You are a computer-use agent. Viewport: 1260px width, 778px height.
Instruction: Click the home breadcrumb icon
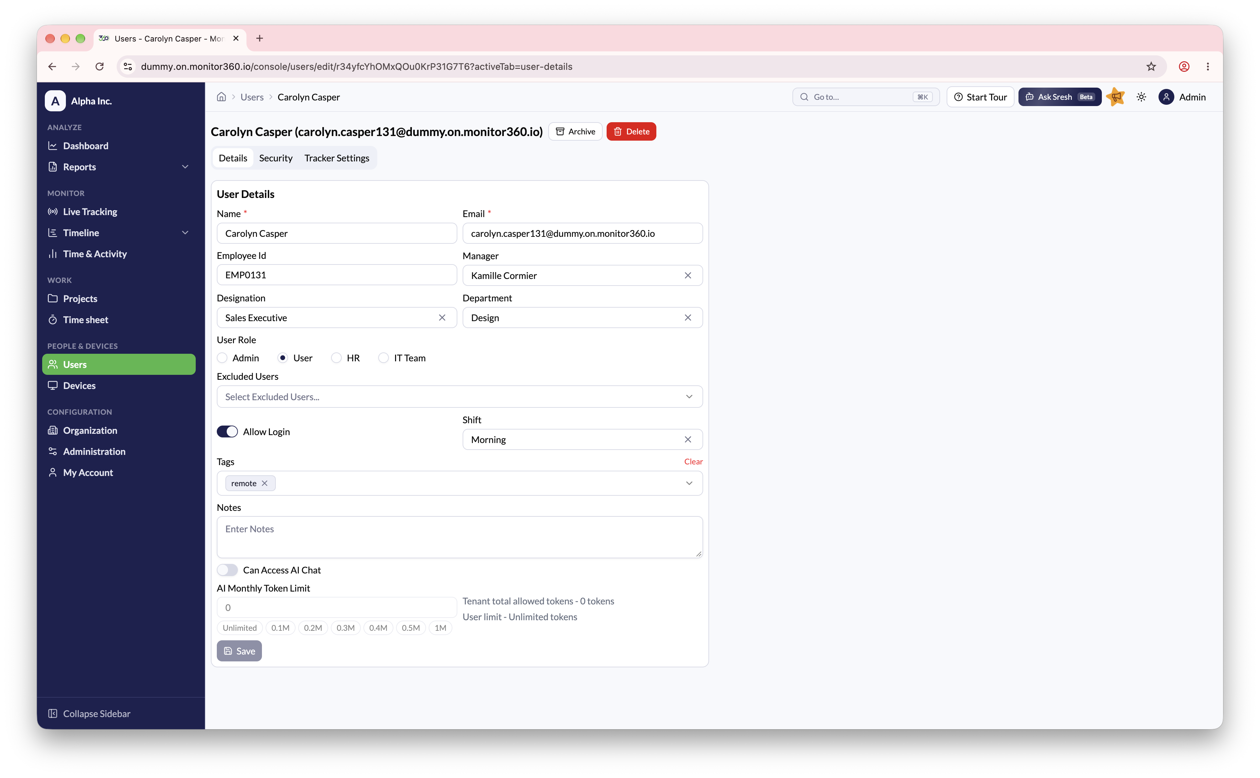221,97
